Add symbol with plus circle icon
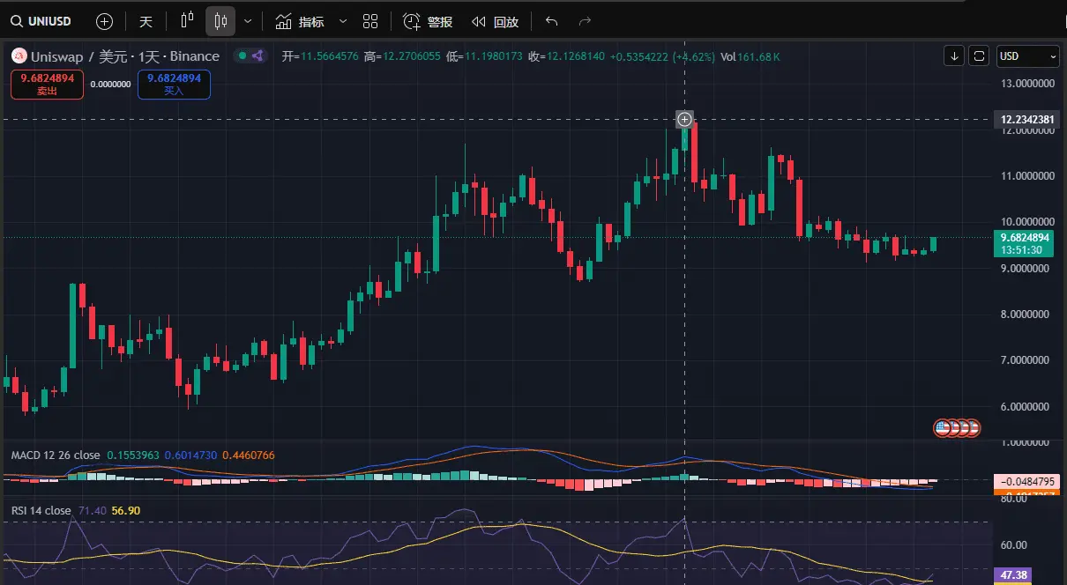 tap(104, 20)
